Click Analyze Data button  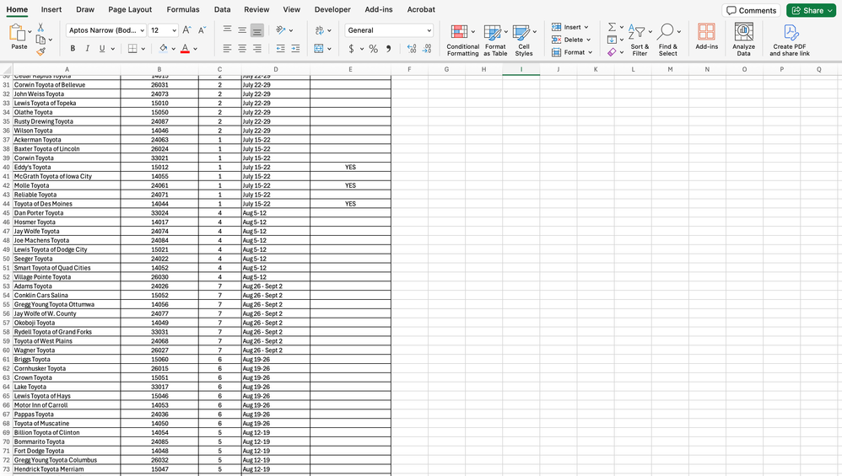click(744, 40)
